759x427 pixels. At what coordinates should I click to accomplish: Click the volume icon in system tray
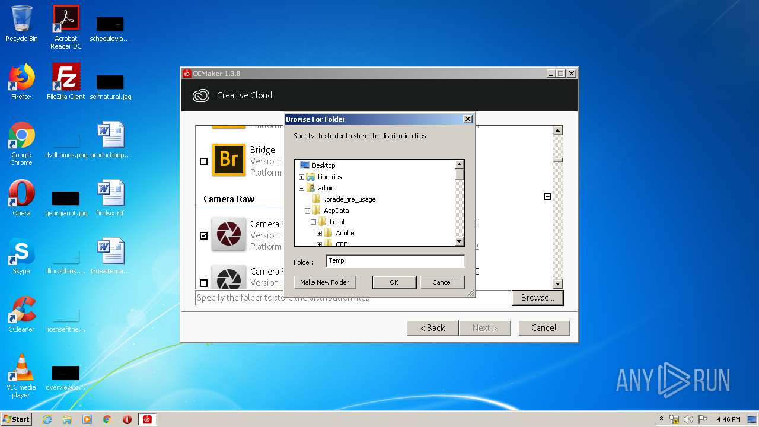(688, 419)
